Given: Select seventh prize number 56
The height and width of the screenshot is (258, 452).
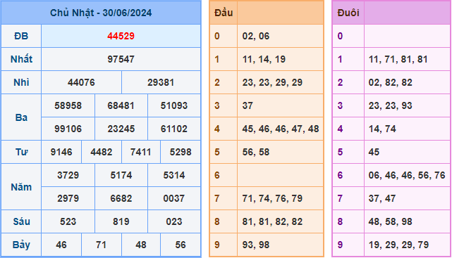Looking at the screenshot, I should click(181, 245).
